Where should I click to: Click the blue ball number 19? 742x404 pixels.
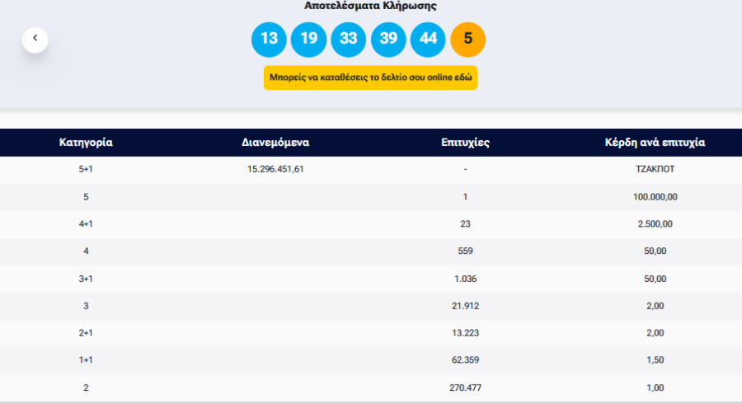309,39
